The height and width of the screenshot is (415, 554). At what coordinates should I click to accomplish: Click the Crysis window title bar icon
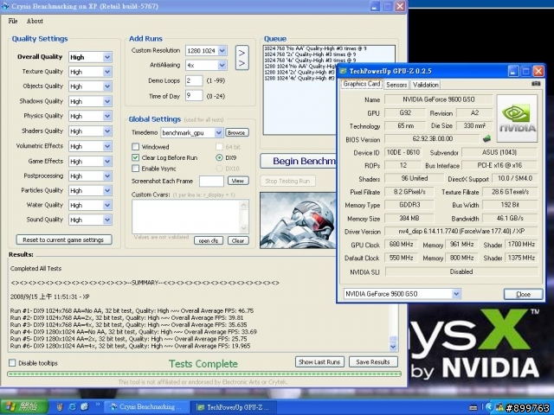(5, 6)
